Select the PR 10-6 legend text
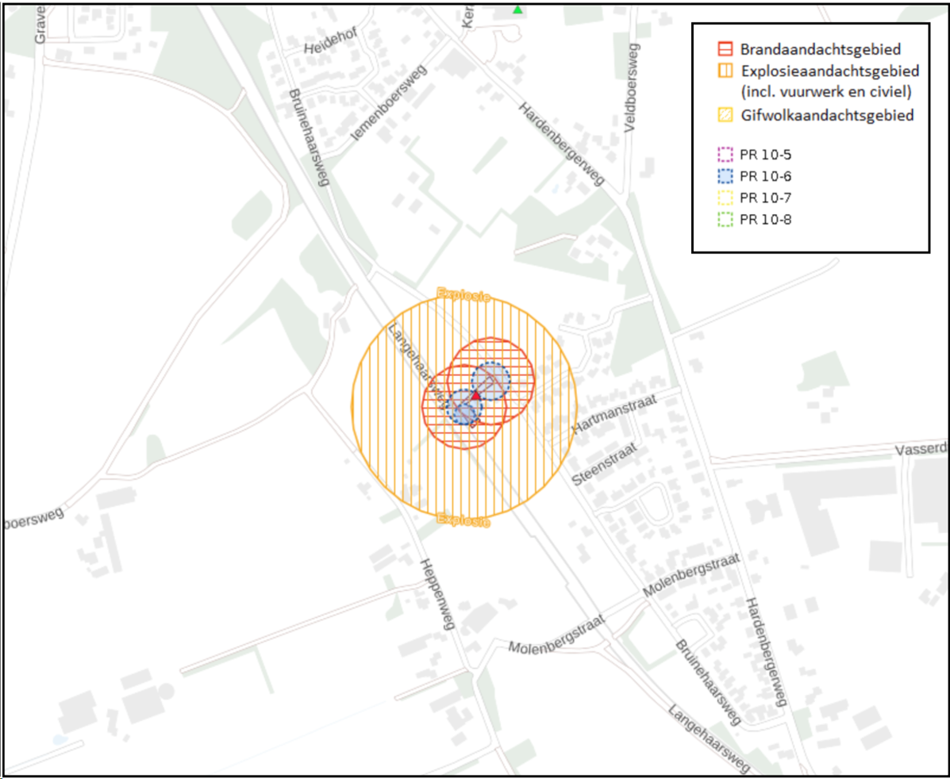 coord(765,175)
